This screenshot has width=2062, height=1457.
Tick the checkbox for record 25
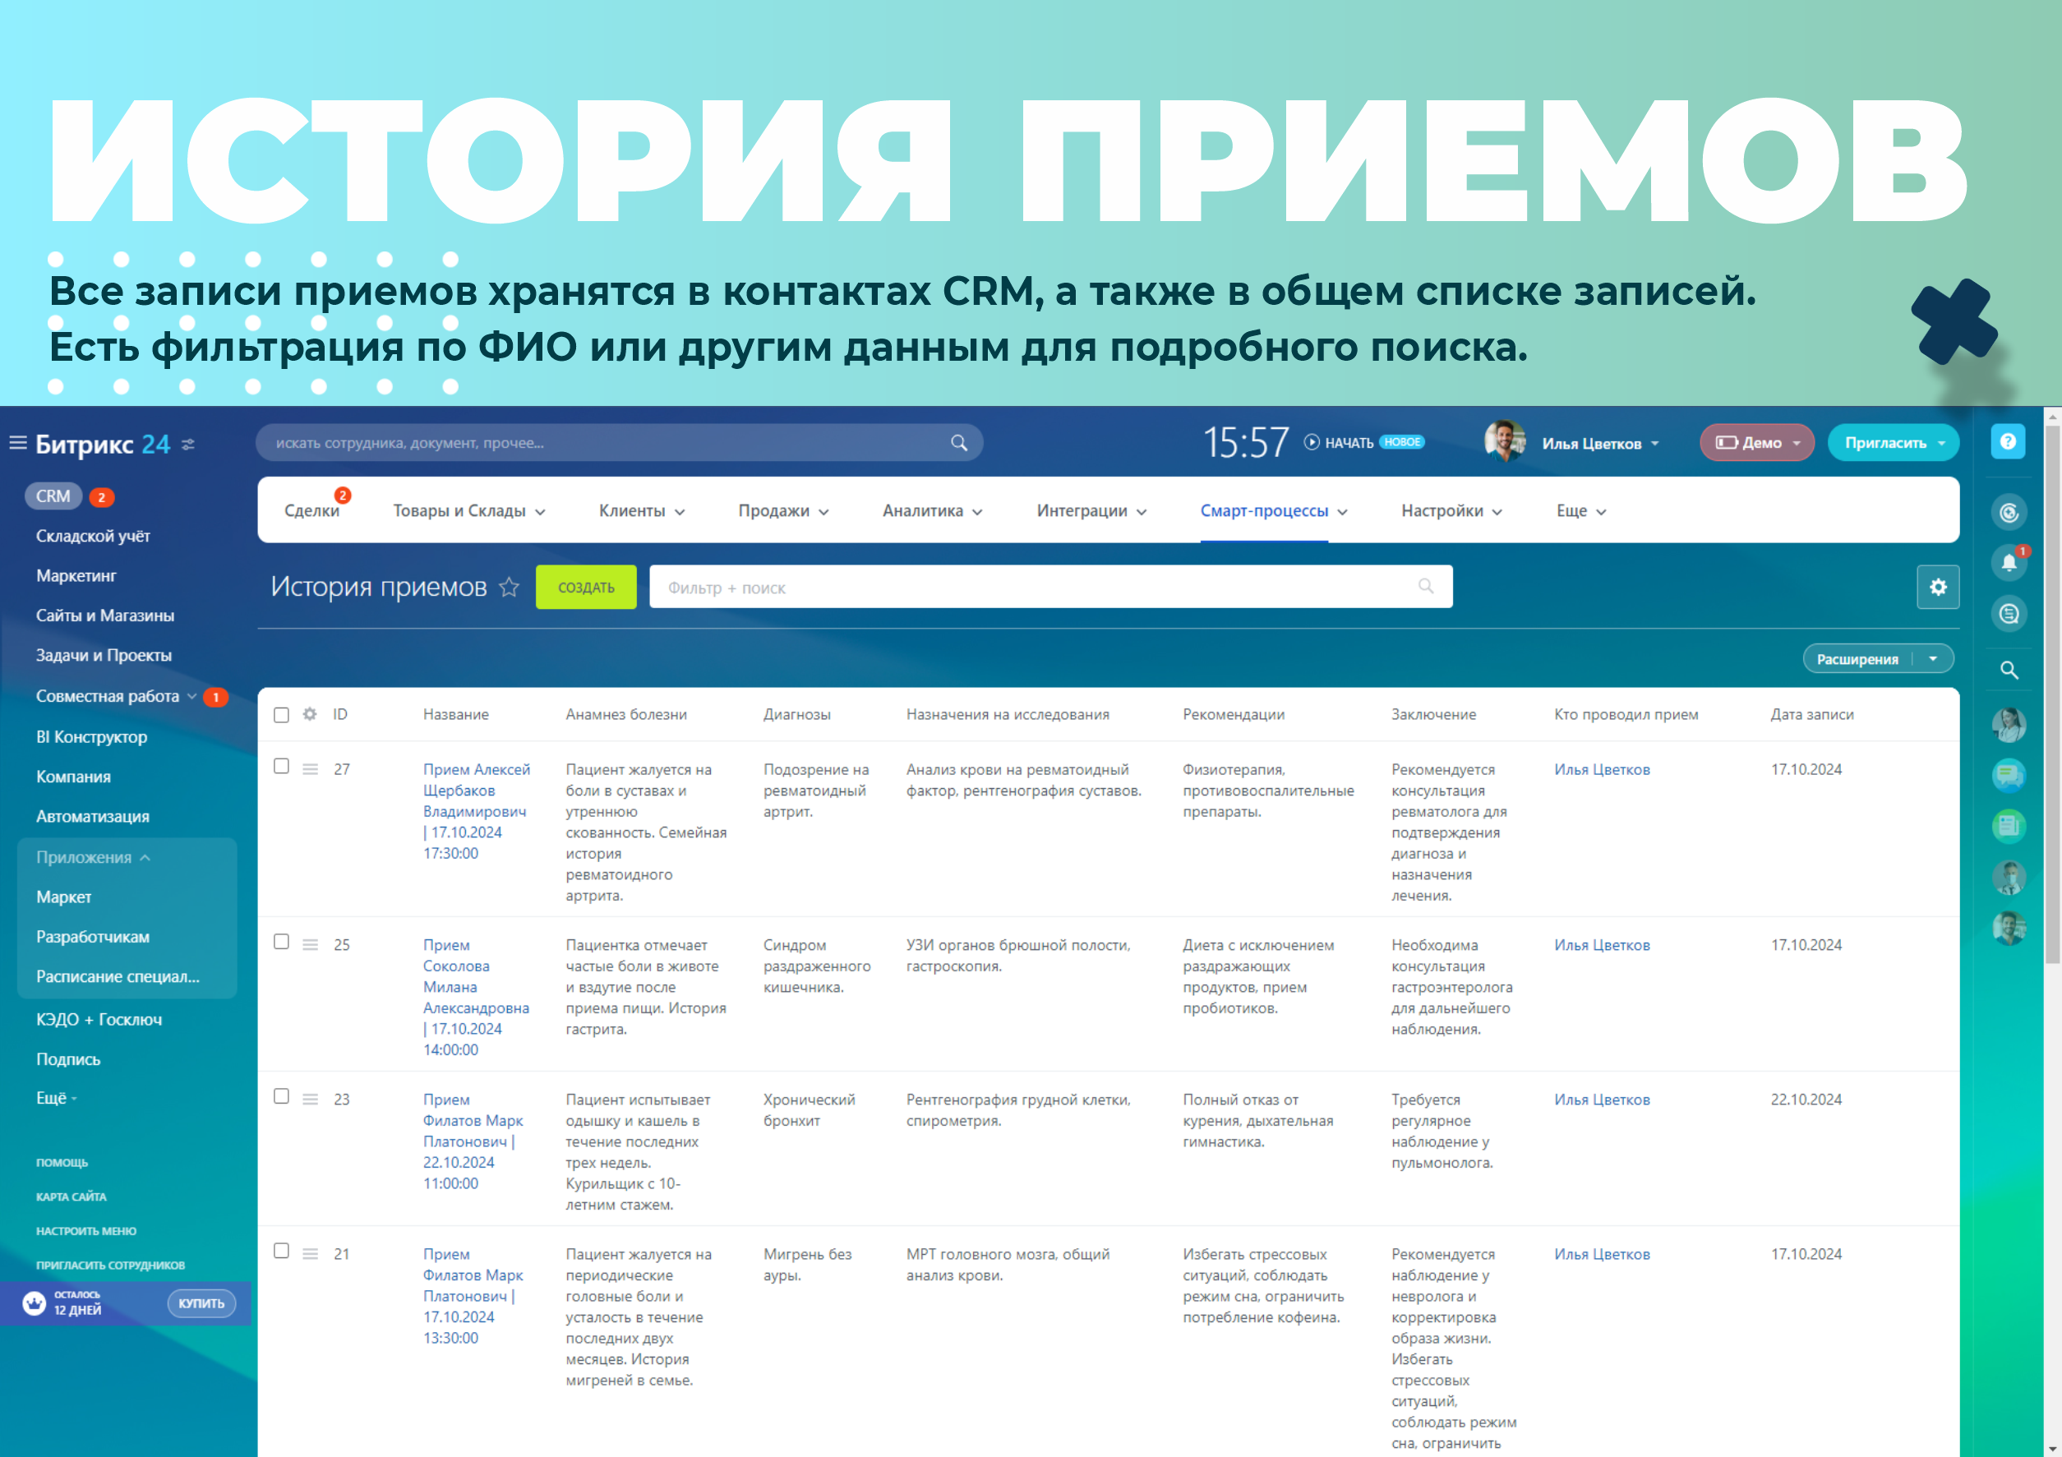281,943
